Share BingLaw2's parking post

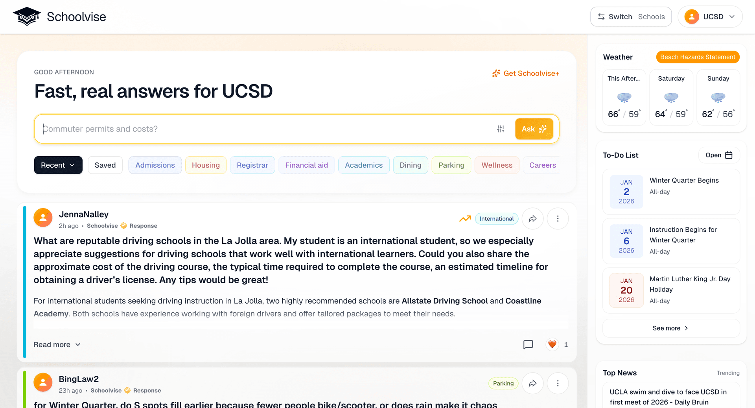click(532, 383)
